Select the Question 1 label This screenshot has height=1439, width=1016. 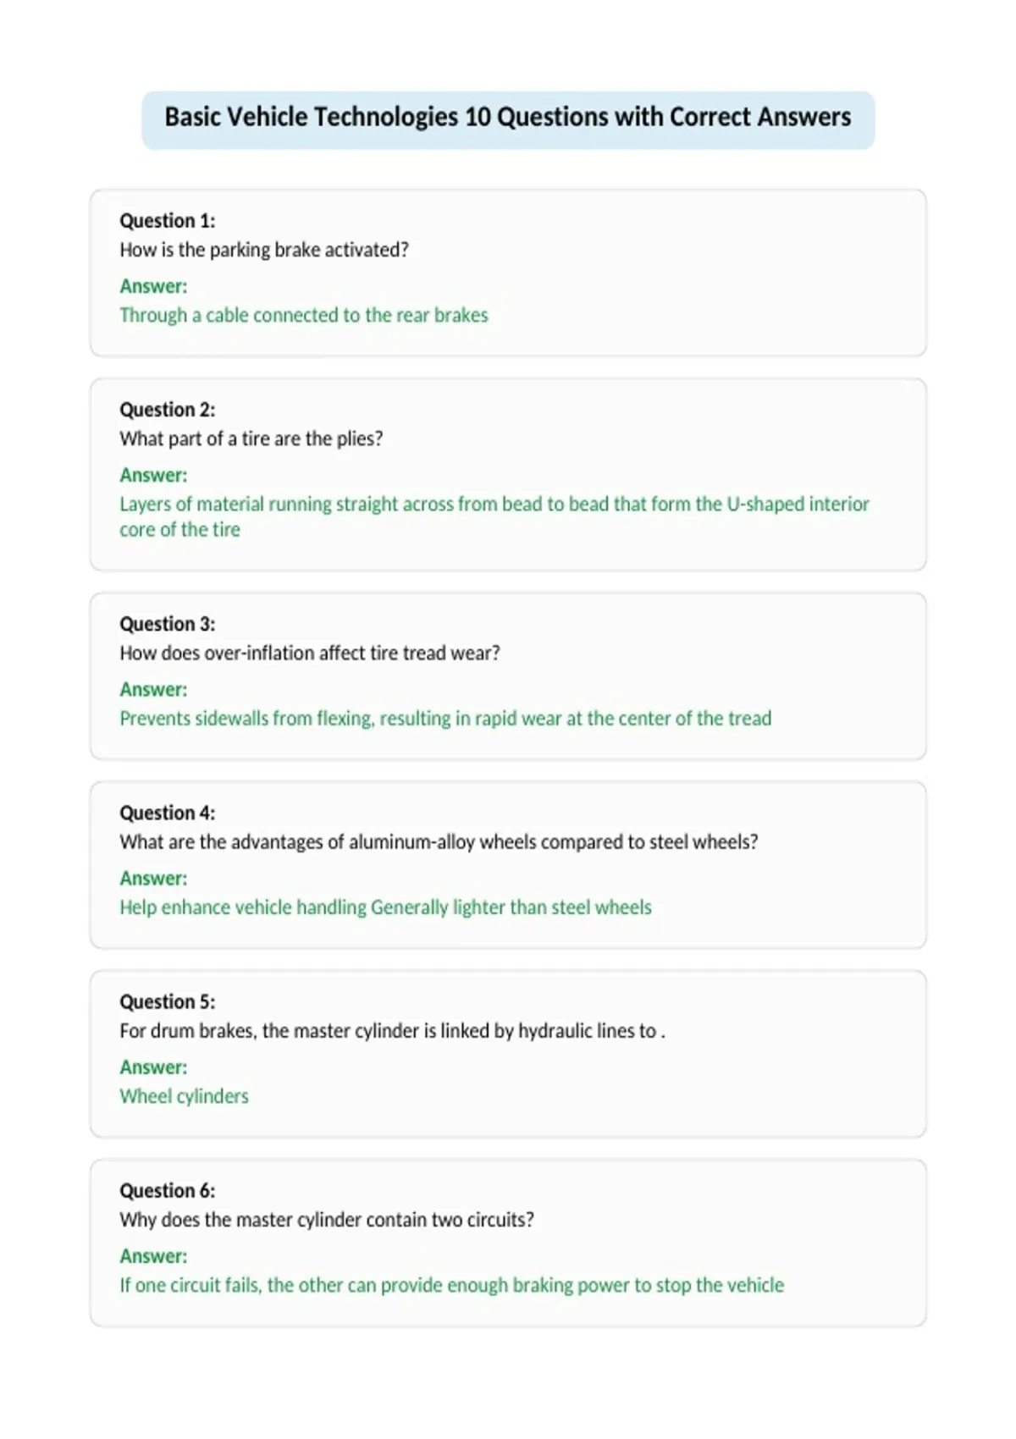[x=168, y=221]
